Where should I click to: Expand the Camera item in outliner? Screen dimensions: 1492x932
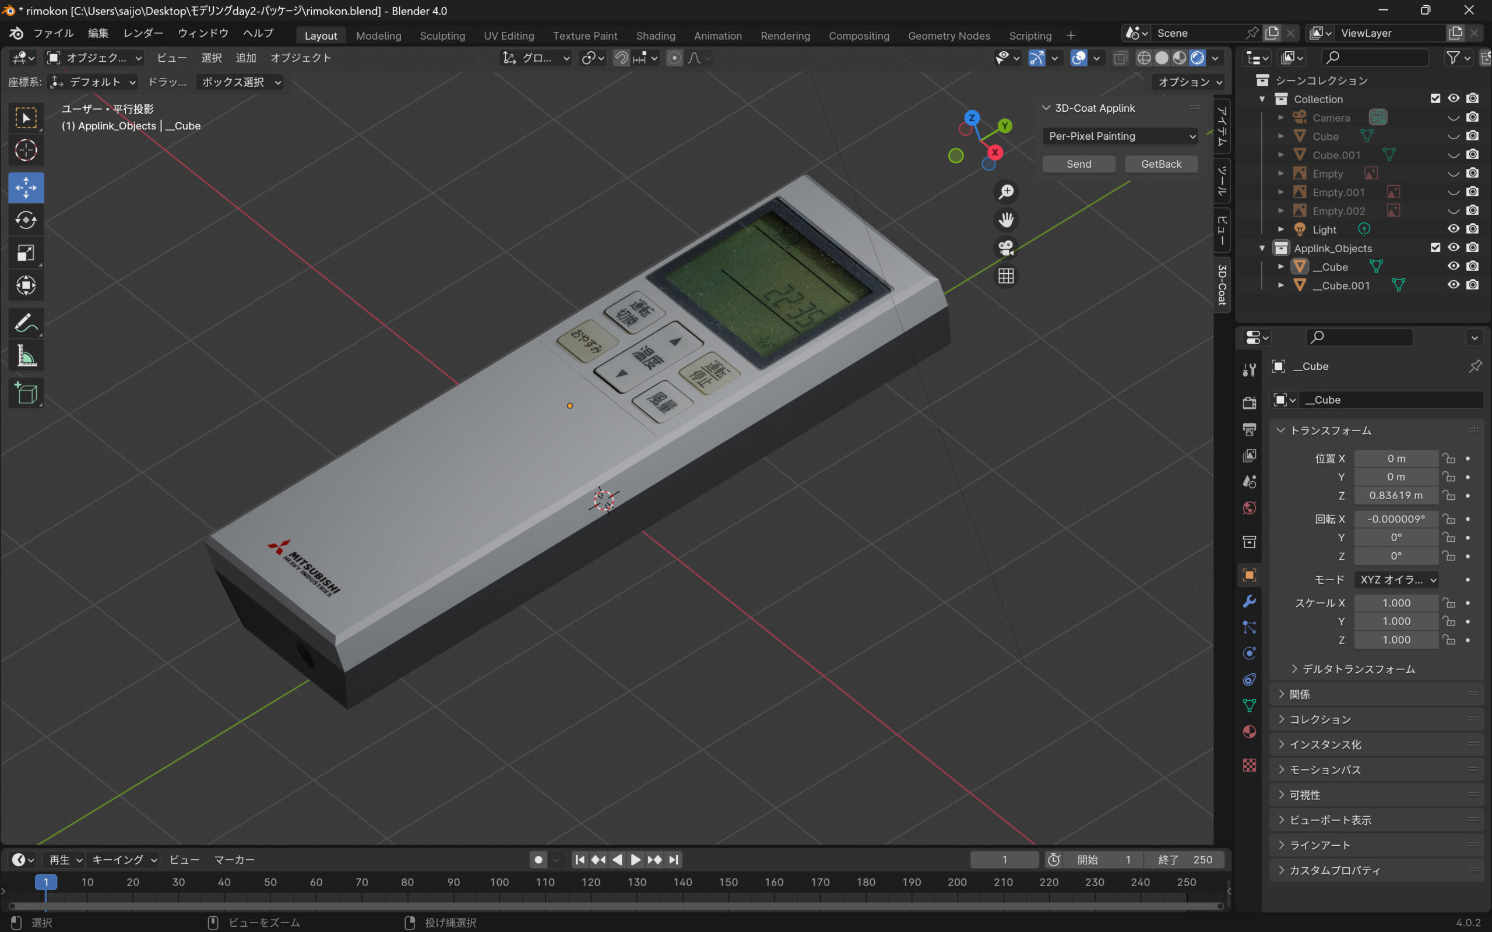click(x=1280, y=118)
